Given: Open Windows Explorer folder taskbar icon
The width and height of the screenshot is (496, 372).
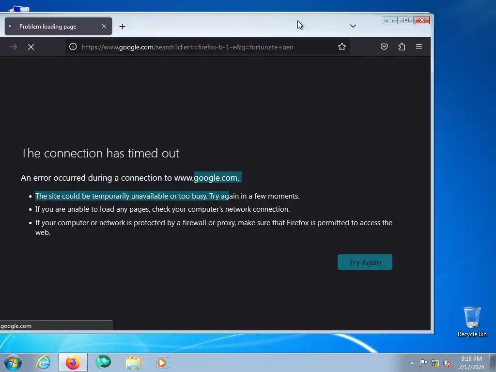Looking at the screenshot, I should pyautogui.click(x=133, y=362).
